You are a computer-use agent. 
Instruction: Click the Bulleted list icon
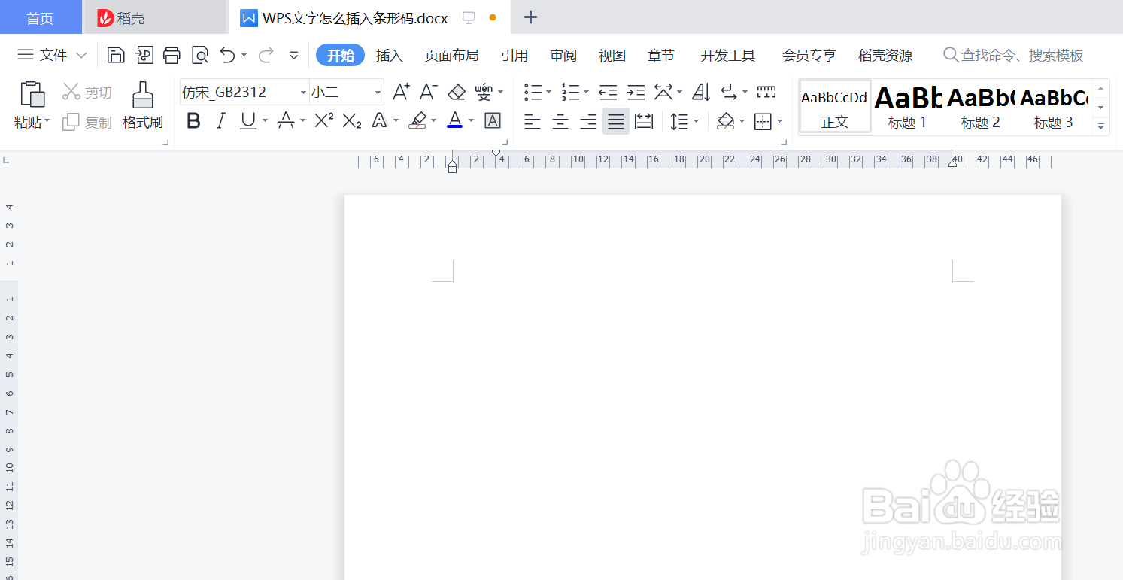click(x=533, y=92)
